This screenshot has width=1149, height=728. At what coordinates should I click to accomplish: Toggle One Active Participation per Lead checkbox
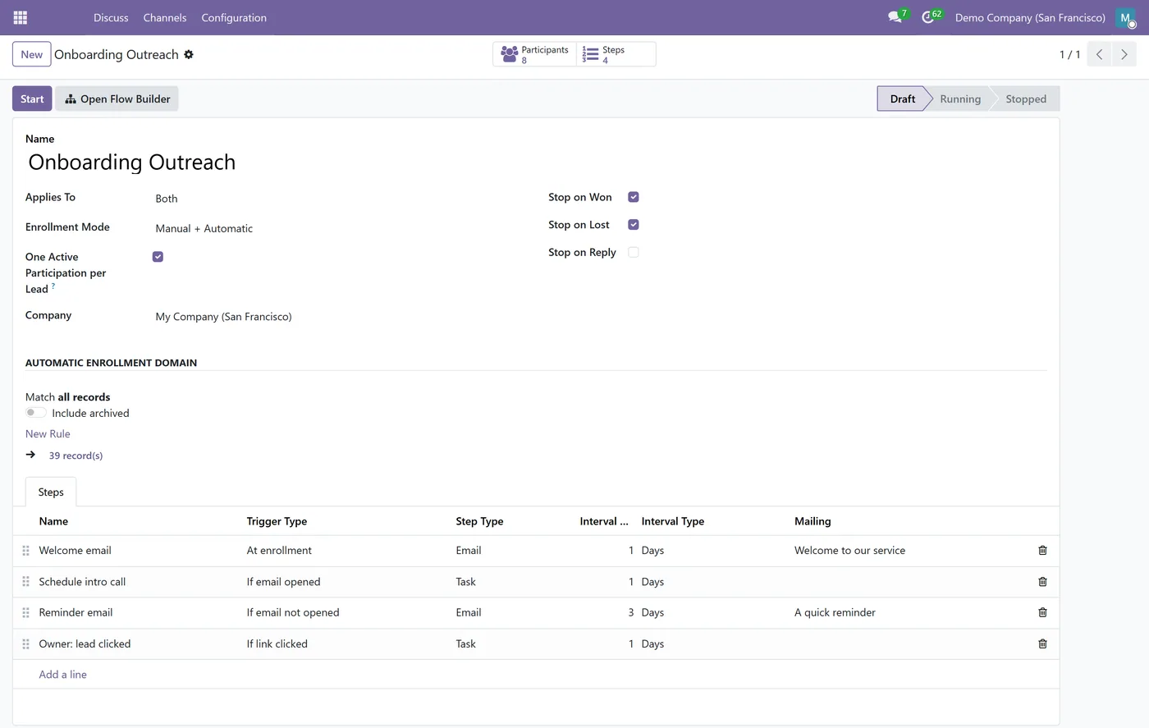tap(158, 257)
